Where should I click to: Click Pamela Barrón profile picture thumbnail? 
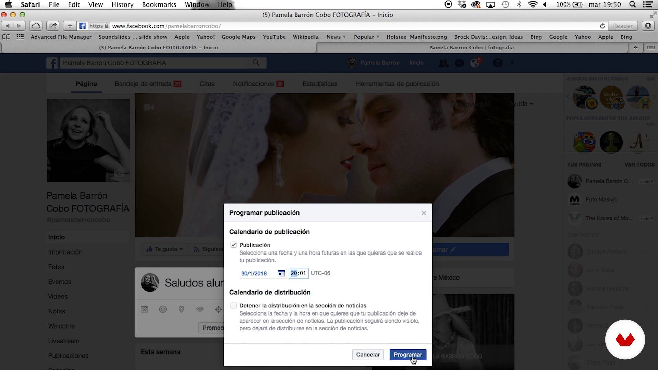pos(88,140)
